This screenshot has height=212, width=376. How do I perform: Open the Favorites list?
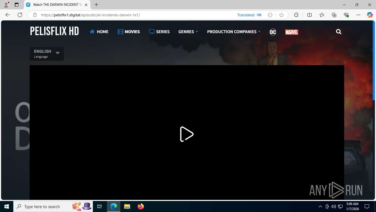(x=322, y=15)
